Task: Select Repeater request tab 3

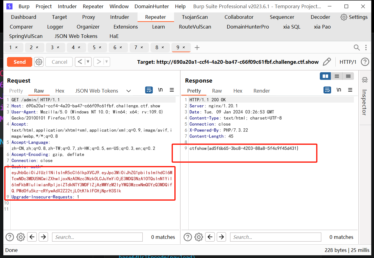Action: 55,47
